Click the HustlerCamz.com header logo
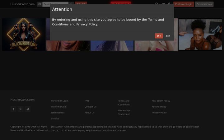Image resolution: width=224 pixels, height=140 pixels. click(x=22, y=4)
